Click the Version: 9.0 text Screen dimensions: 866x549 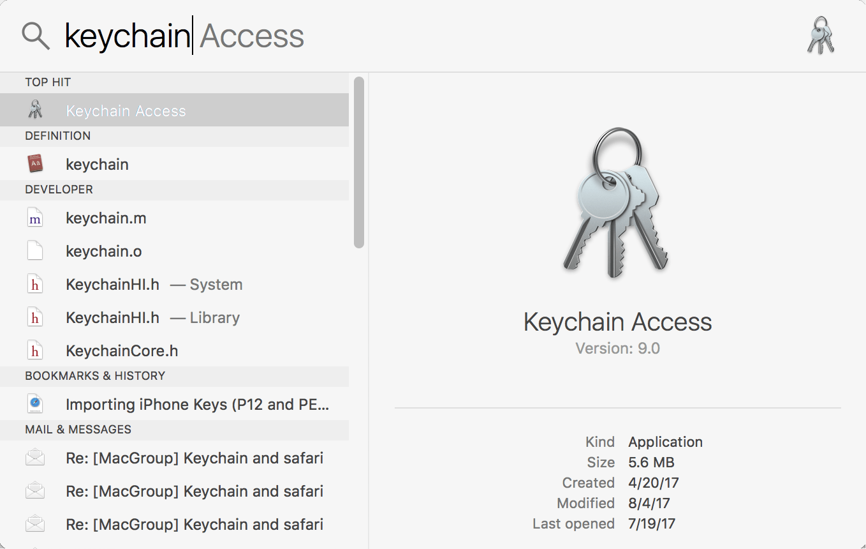pos(617,348)
